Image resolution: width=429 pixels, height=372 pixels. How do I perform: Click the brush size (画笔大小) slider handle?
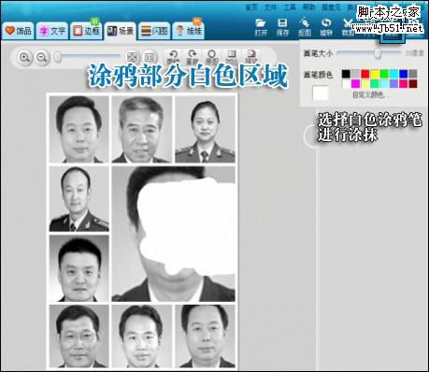378,53
